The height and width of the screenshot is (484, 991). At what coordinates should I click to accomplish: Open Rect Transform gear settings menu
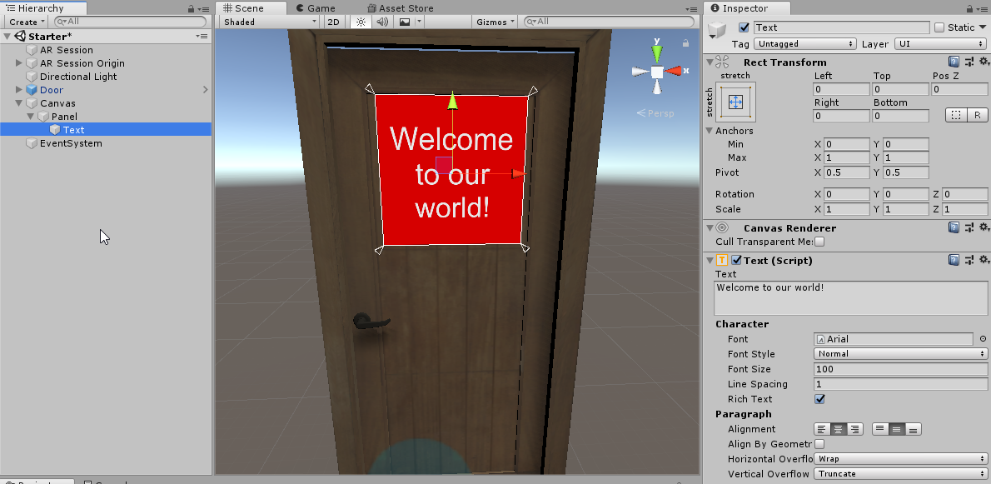pyautogui.click(x=983, y=62)
